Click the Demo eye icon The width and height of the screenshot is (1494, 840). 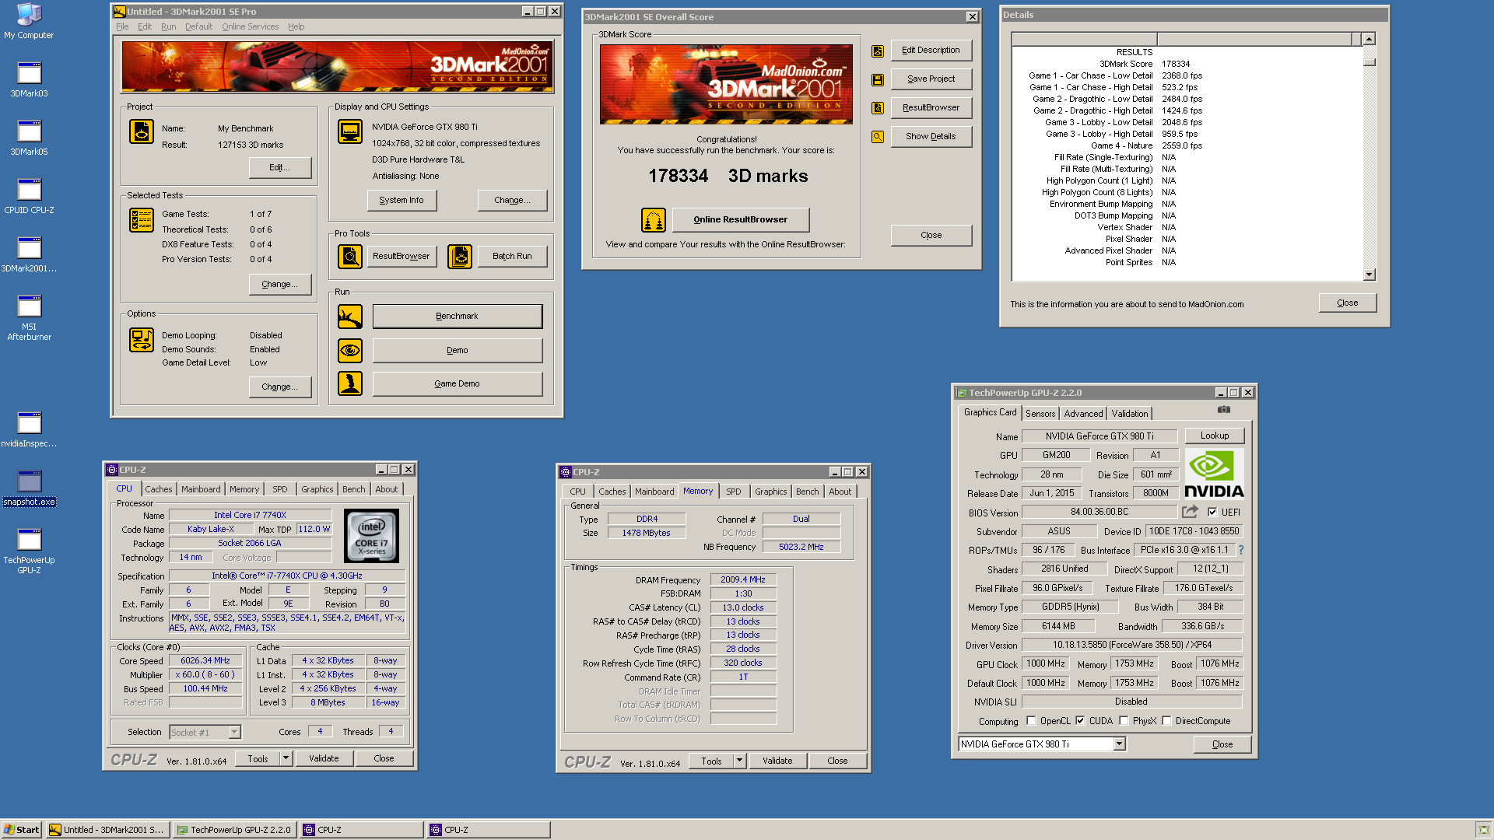[350, 350]
